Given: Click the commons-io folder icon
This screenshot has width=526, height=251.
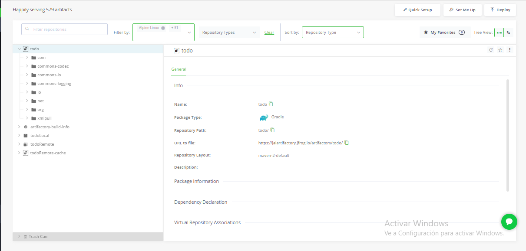Looking at the screenshot, I should point(33,75).
